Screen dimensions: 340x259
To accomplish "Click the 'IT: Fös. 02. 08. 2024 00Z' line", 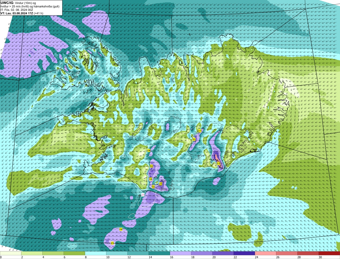I will coord(17,10).
